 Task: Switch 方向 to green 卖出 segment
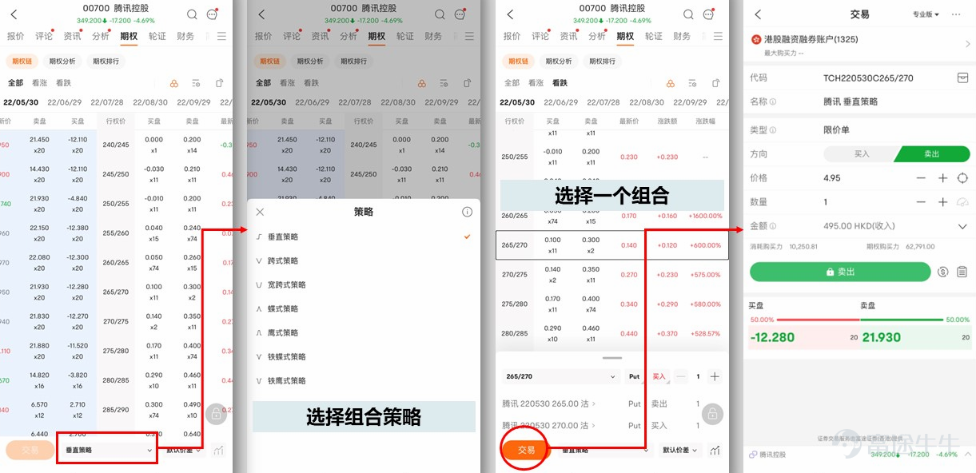tap(932, 154)
